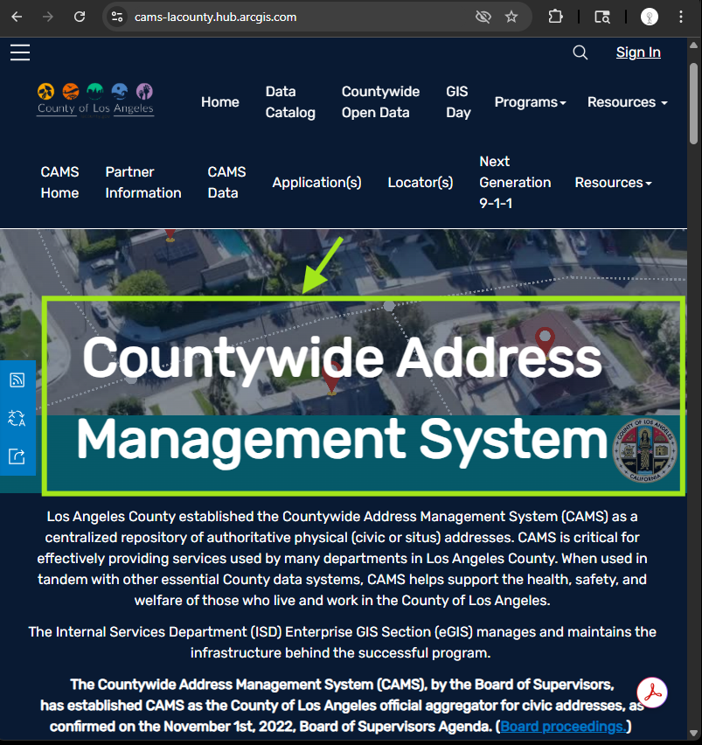Click the RSS feed icon in side panel
Image resolution: width=702 pixels, height=745 pixels.
click(x=17, y=379)
